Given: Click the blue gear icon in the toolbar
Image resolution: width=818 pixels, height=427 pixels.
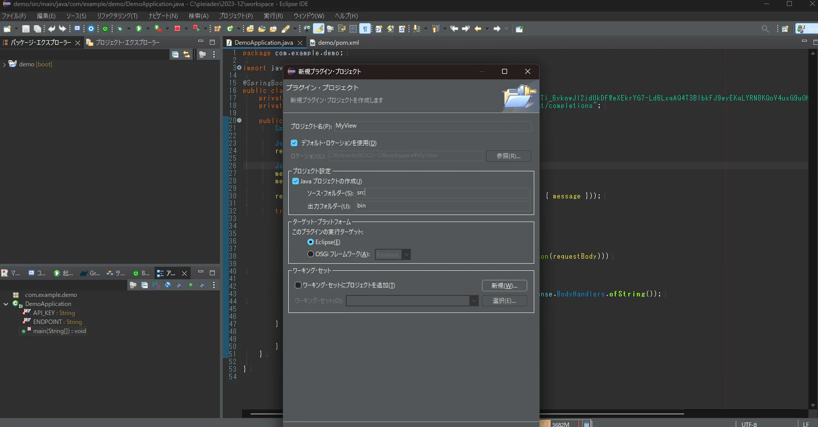Looking at the screenshot, I should 91,29.
